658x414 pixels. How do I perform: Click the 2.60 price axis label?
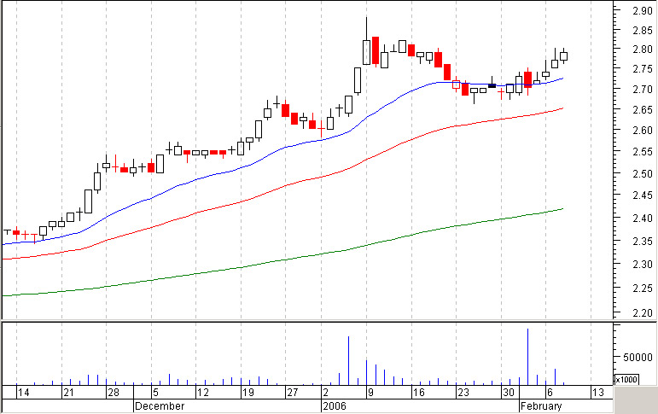click(x=642, y=130)
